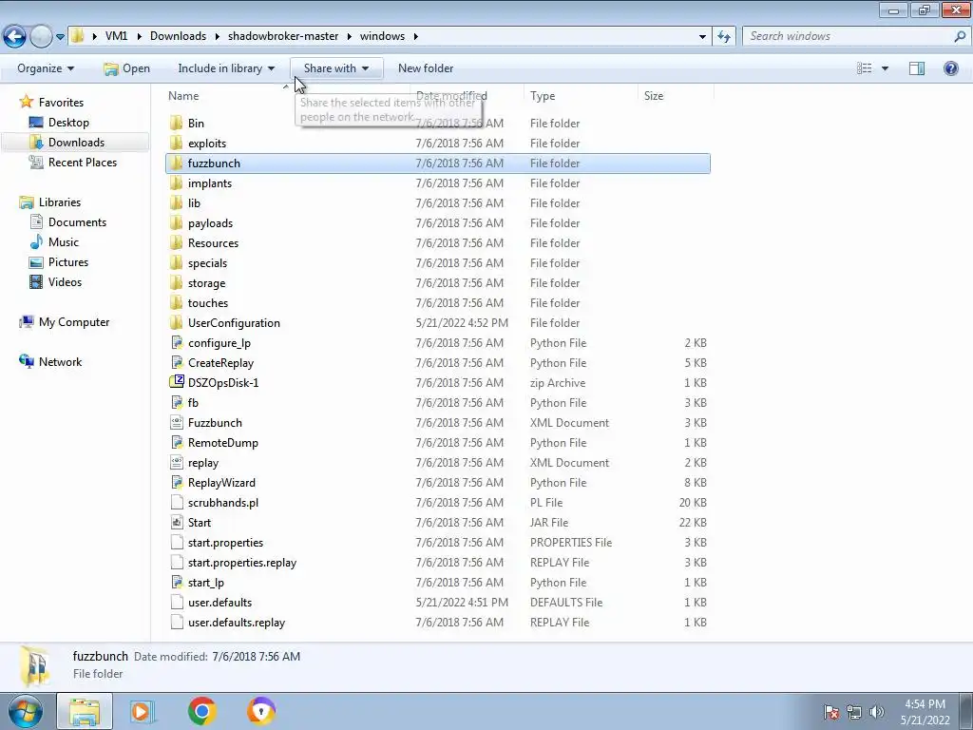The height and width of the screenshot is (730, 973).
Task: Select the RemoteDump file name
Action: coord(222,443)
